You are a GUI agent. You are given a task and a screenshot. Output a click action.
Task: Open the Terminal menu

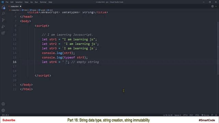[43, 2]
